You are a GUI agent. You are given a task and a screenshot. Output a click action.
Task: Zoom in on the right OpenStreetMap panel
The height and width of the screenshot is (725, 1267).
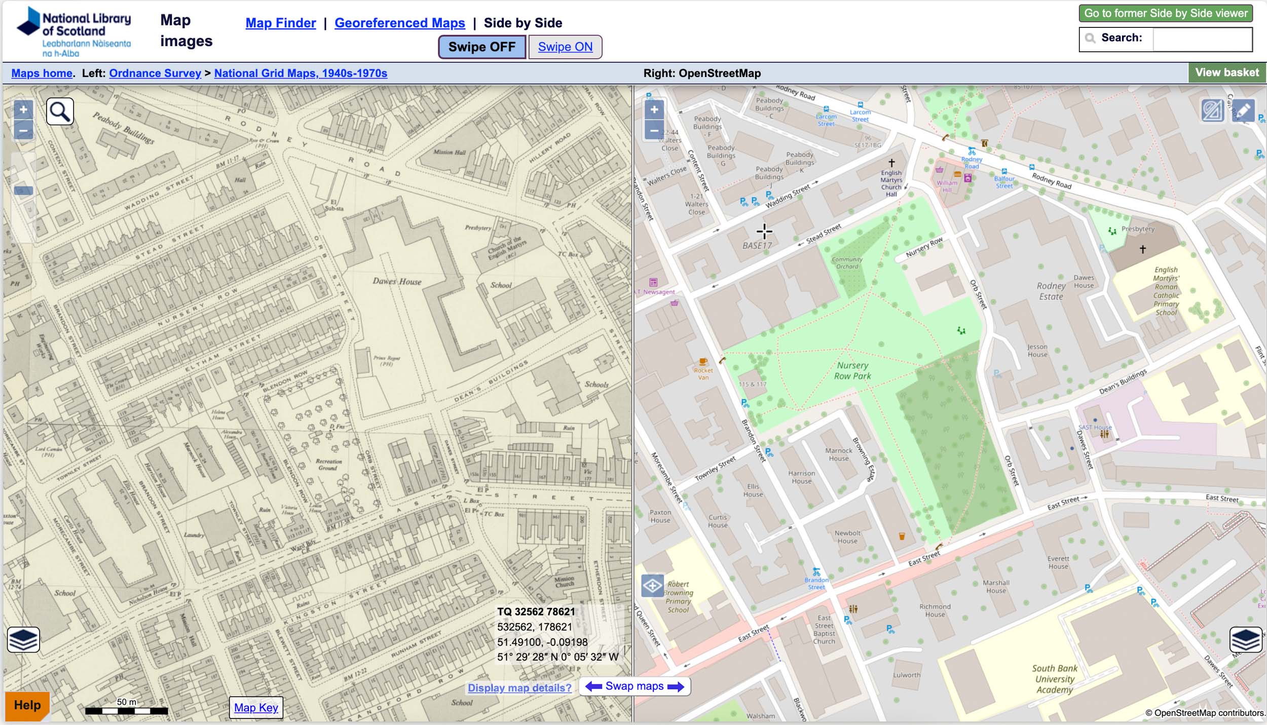[654, 109]
